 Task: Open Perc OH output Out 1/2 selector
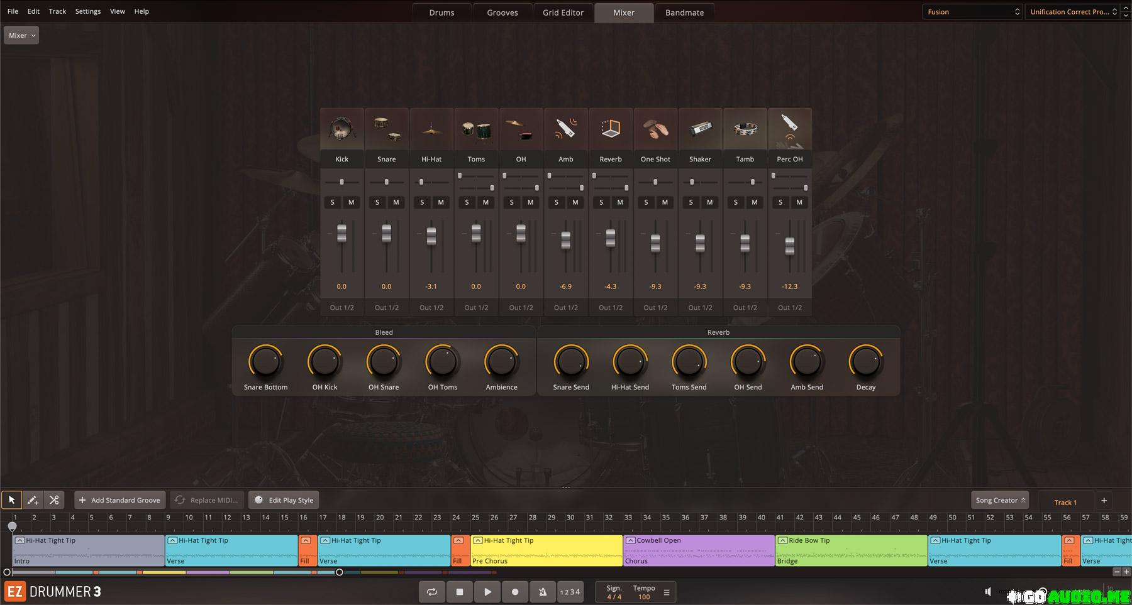click(x=790, y=308)
